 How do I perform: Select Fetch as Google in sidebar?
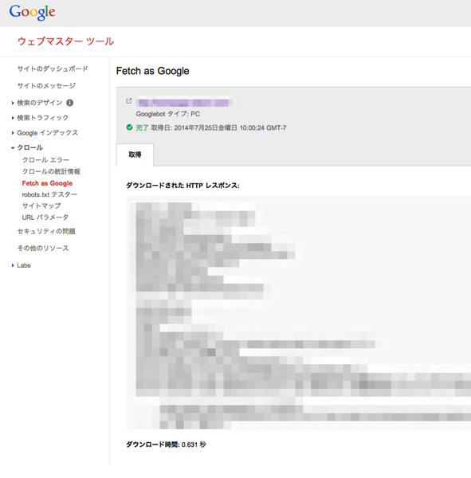(x=47, y=183)
